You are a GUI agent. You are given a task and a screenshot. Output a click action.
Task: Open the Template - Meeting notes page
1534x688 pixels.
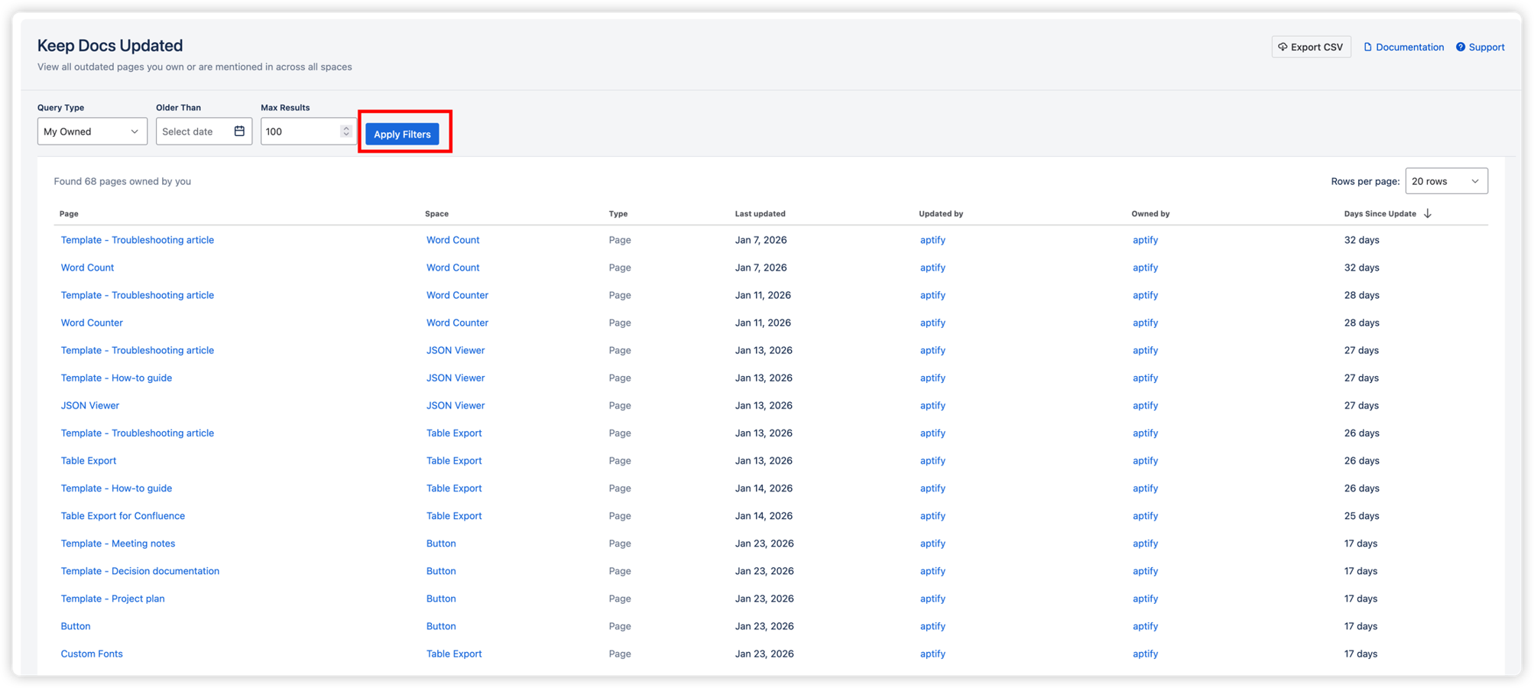[x=118, y=543]
